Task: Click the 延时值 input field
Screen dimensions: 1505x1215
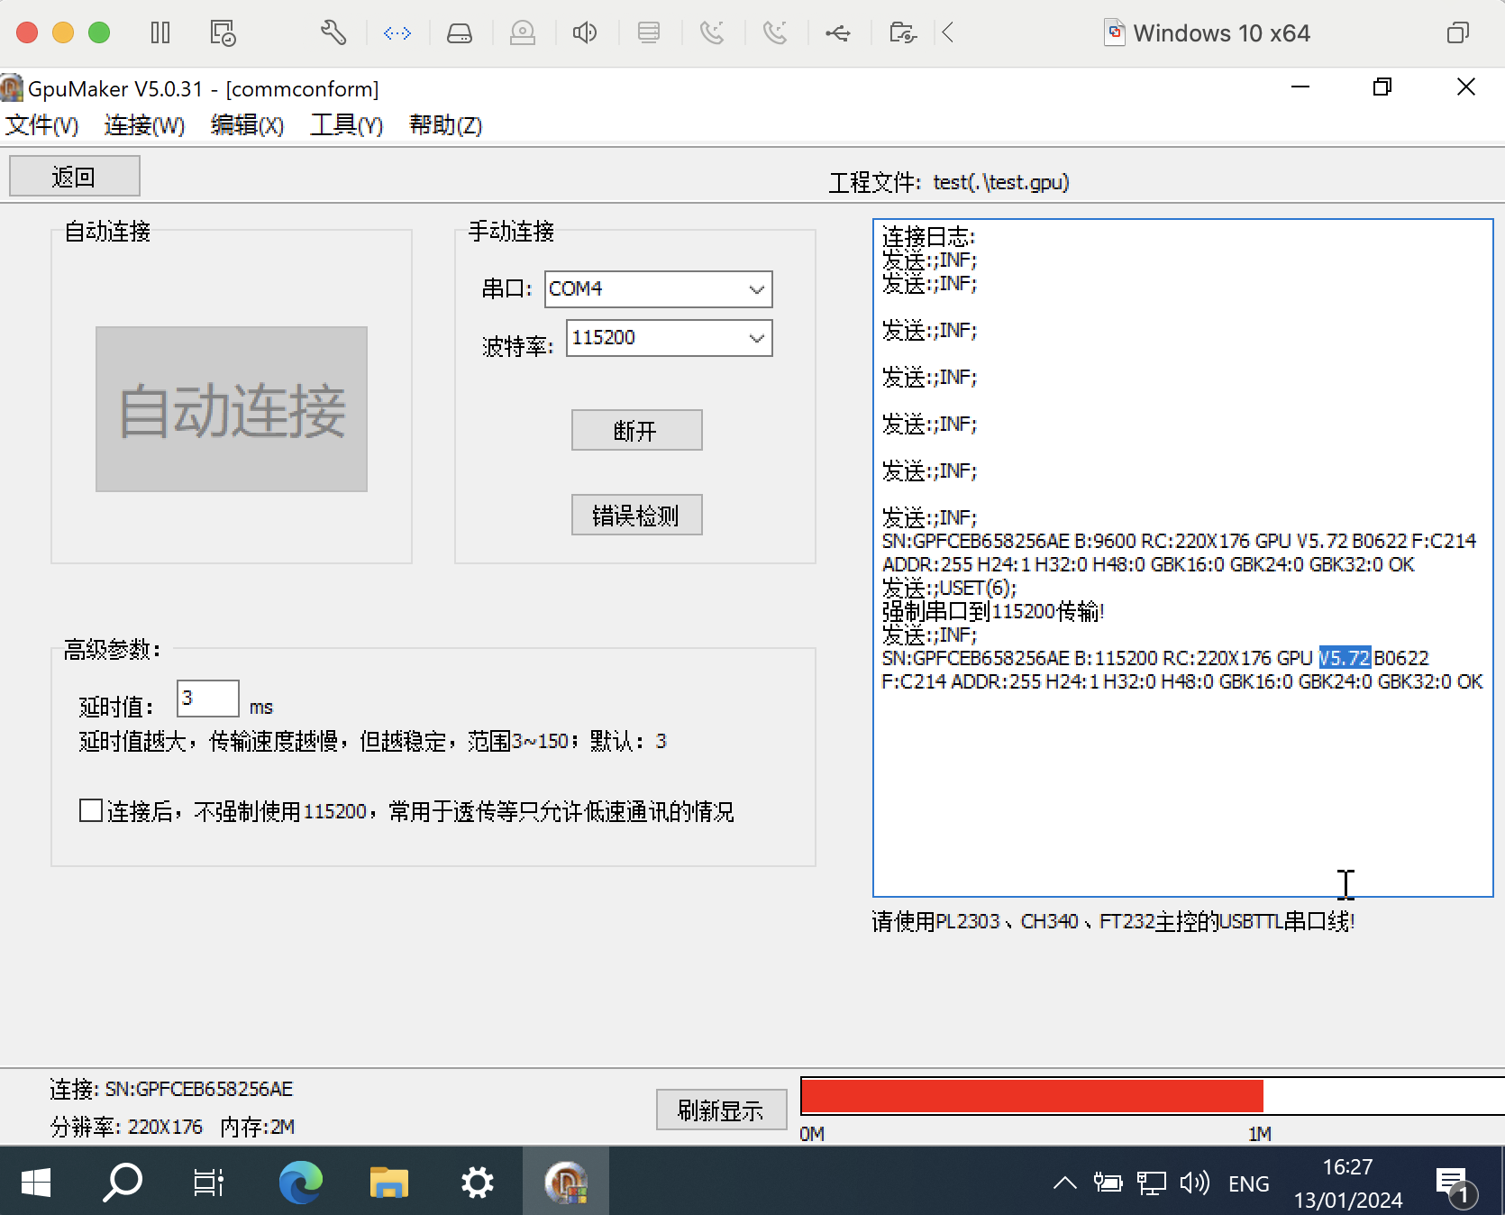Action: click(207, 699)
